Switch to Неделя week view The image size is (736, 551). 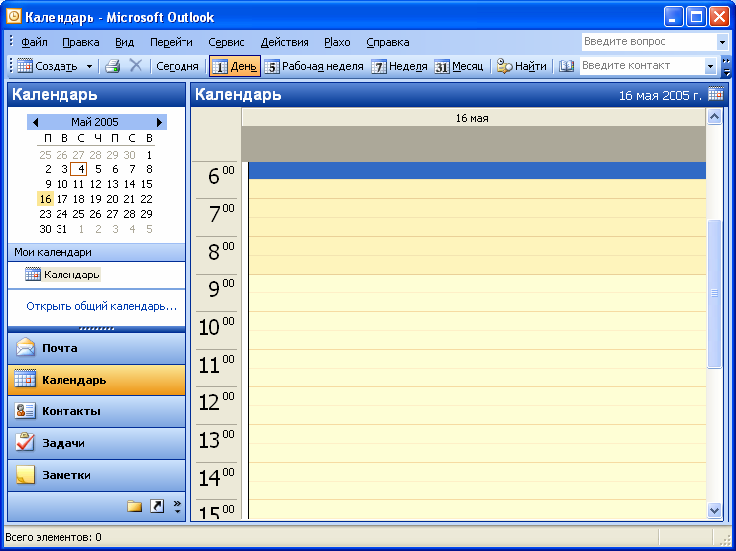[399, 66]
